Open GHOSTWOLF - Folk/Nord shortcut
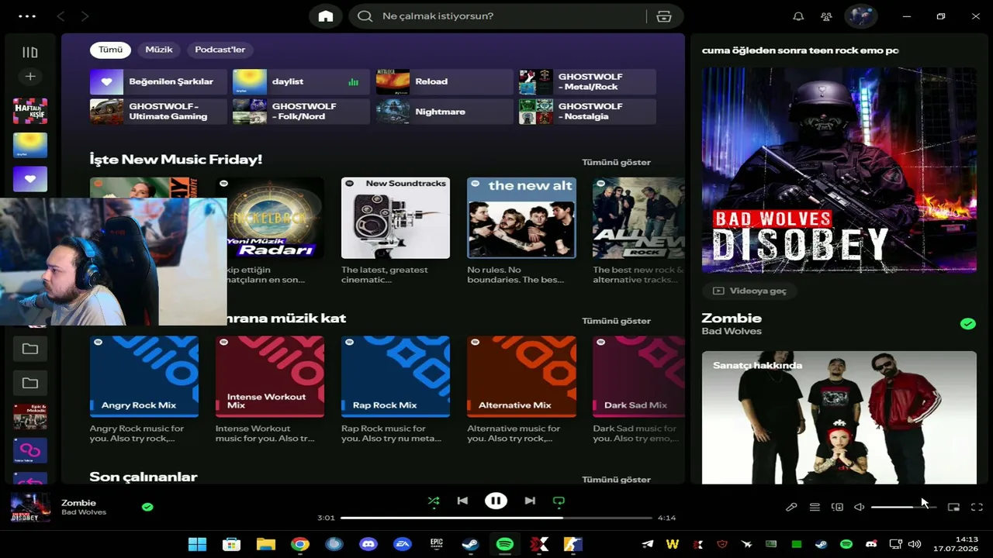 (x=301, y=112)
